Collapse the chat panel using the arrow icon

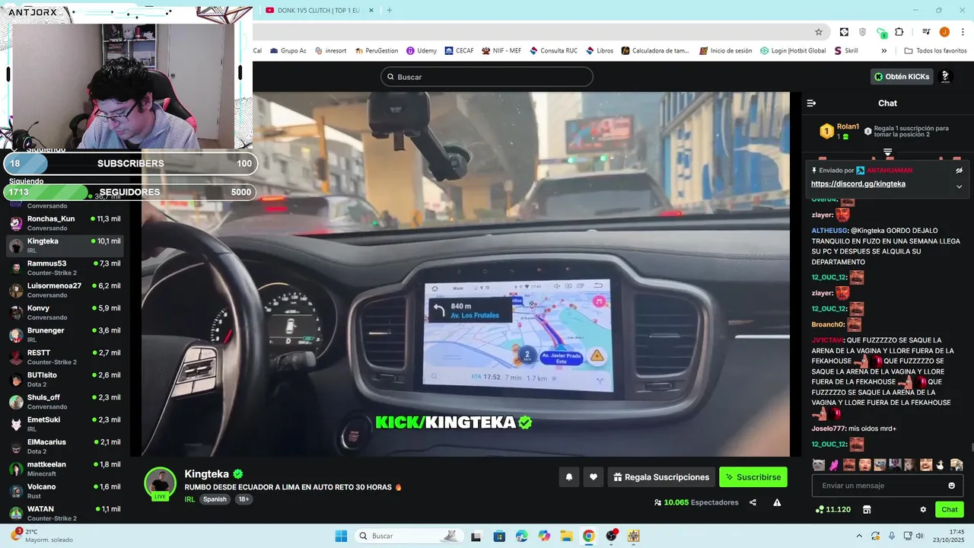811,103
